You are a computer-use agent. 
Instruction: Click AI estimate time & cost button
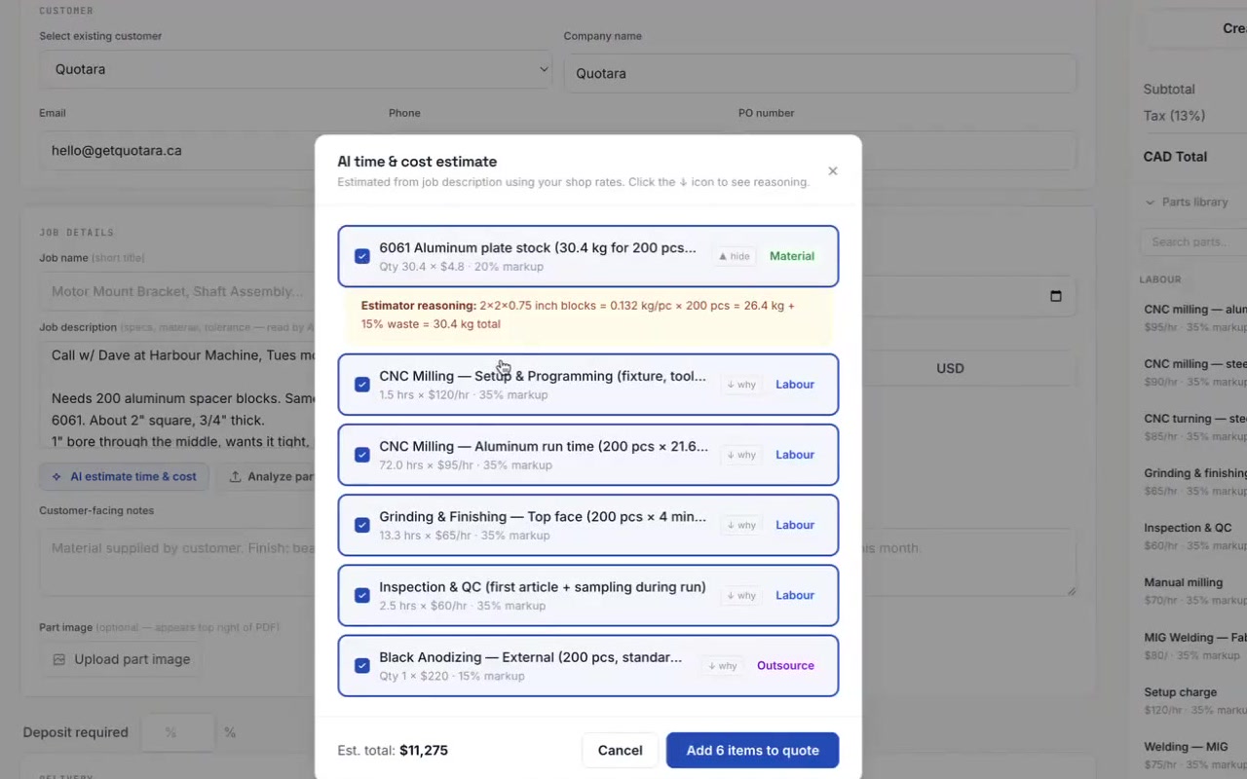(x=125, y=476)
